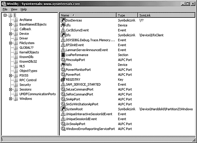The width and height of the screenshot is (197, 143).
Task: Open the View menu
Action: pos(14,9)
